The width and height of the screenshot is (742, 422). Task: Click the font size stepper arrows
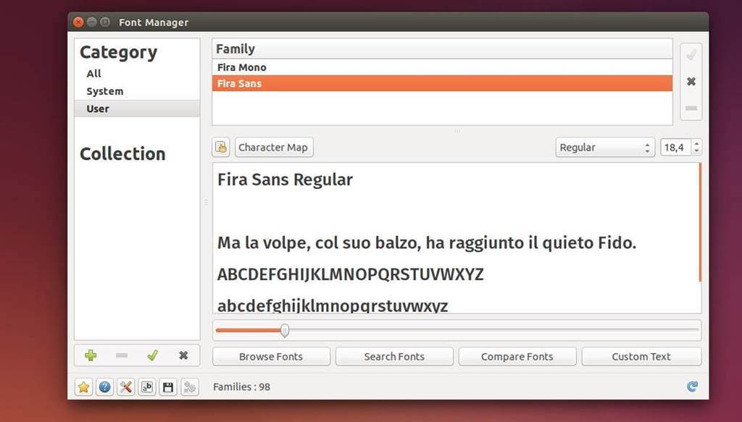696,148
